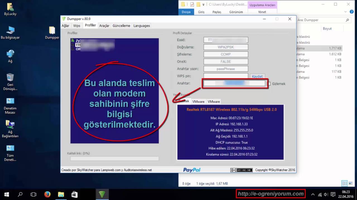
Task: Open the Quick Access Toolbar customize dropdown arrow
Action: [x=204, y=5]
